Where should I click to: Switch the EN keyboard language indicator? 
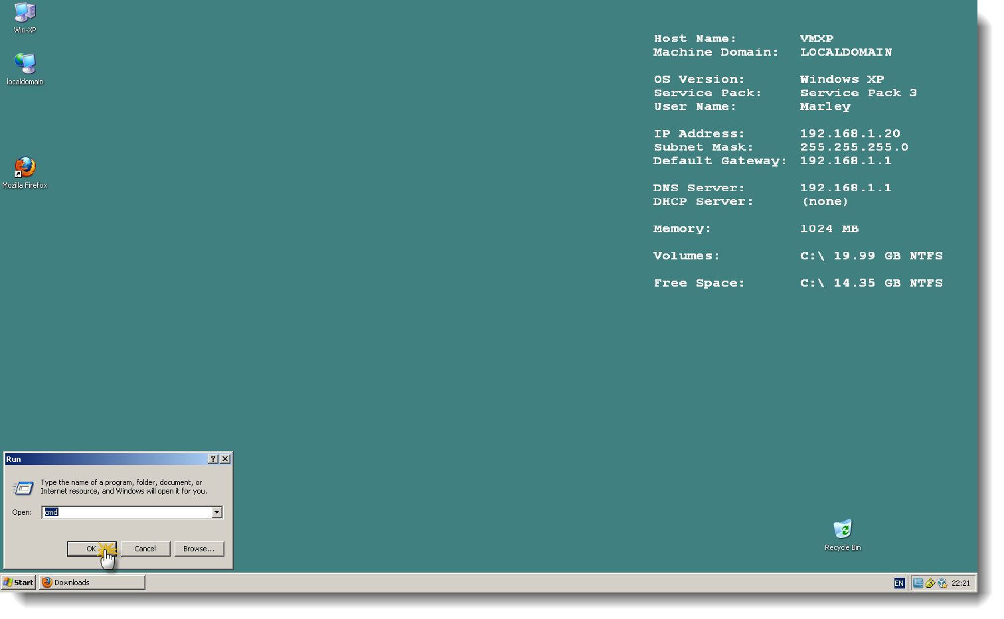[x=899, y=583]
